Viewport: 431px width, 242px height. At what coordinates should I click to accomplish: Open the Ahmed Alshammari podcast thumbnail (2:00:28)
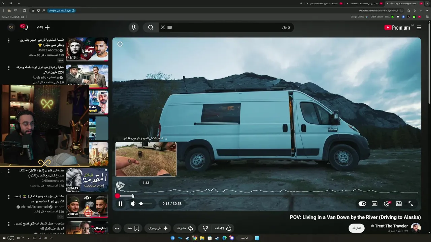pyautogui.click(x=87, y=206)
